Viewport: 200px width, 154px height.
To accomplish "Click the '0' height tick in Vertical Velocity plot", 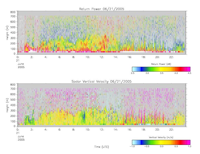I will [x=14, y=126].
